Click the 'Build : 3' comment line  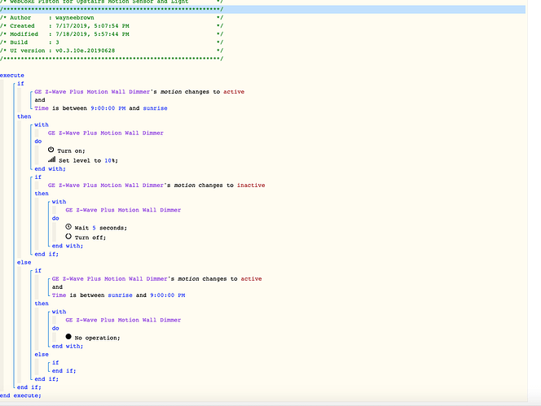point(112,42)
